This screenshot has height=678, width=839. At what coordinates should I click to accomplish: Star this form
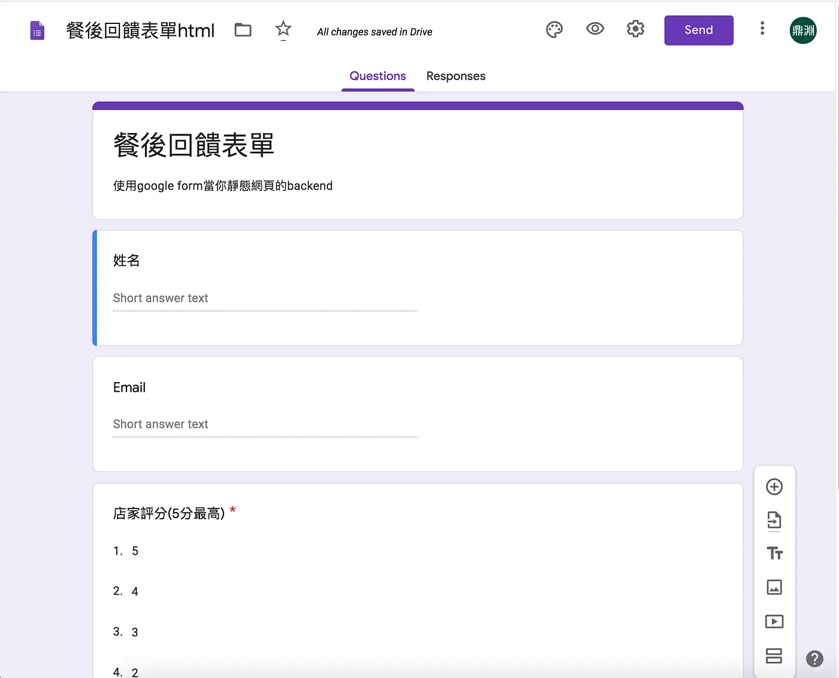tap(283, 29)
